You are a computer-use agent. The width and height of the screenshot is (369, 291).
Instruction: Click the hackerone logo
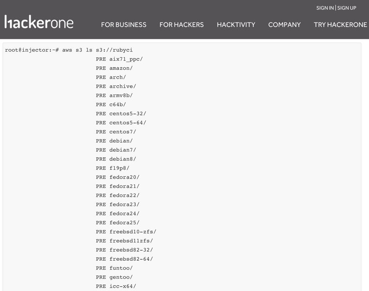pos(39,22)
